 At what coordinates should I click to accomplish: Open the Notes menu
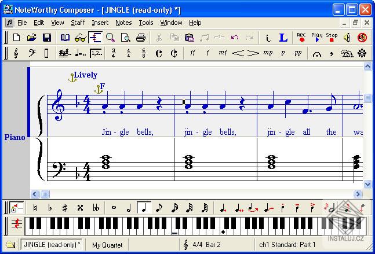(123, 23)
